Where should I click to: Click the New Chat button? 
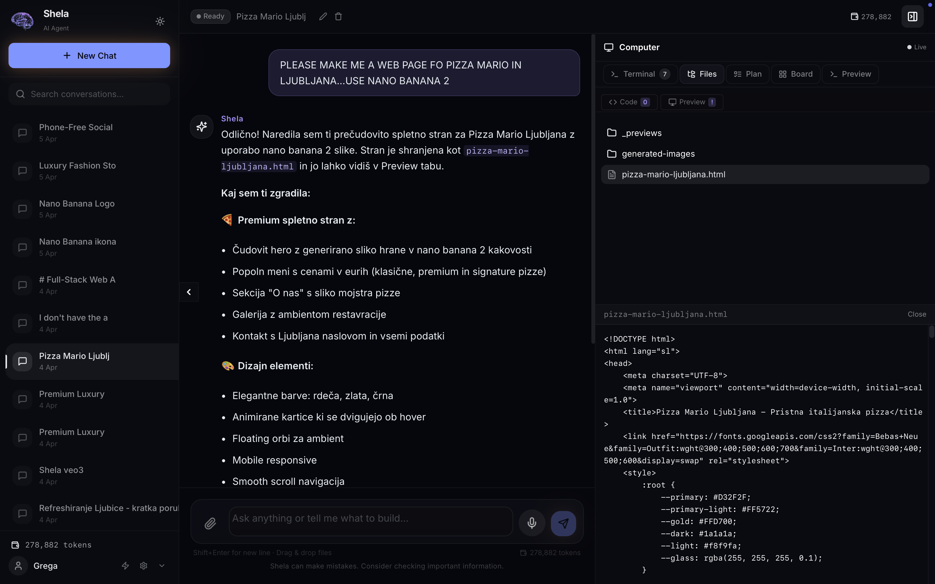89,56
